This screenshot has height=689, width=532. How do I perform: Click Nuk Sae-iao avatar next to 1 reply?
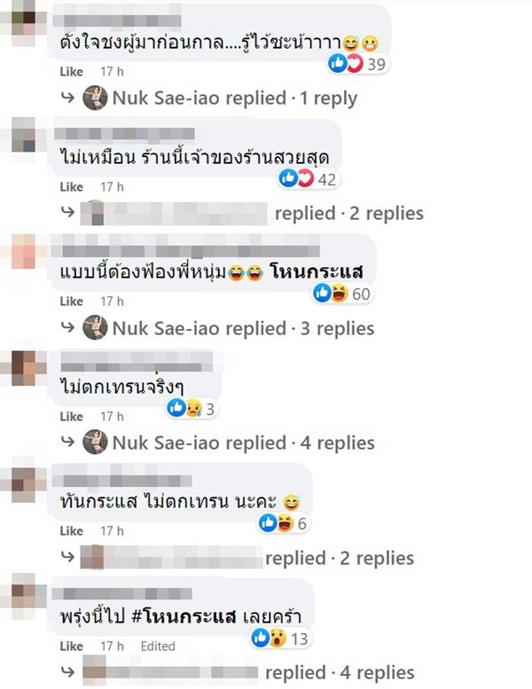95,98
